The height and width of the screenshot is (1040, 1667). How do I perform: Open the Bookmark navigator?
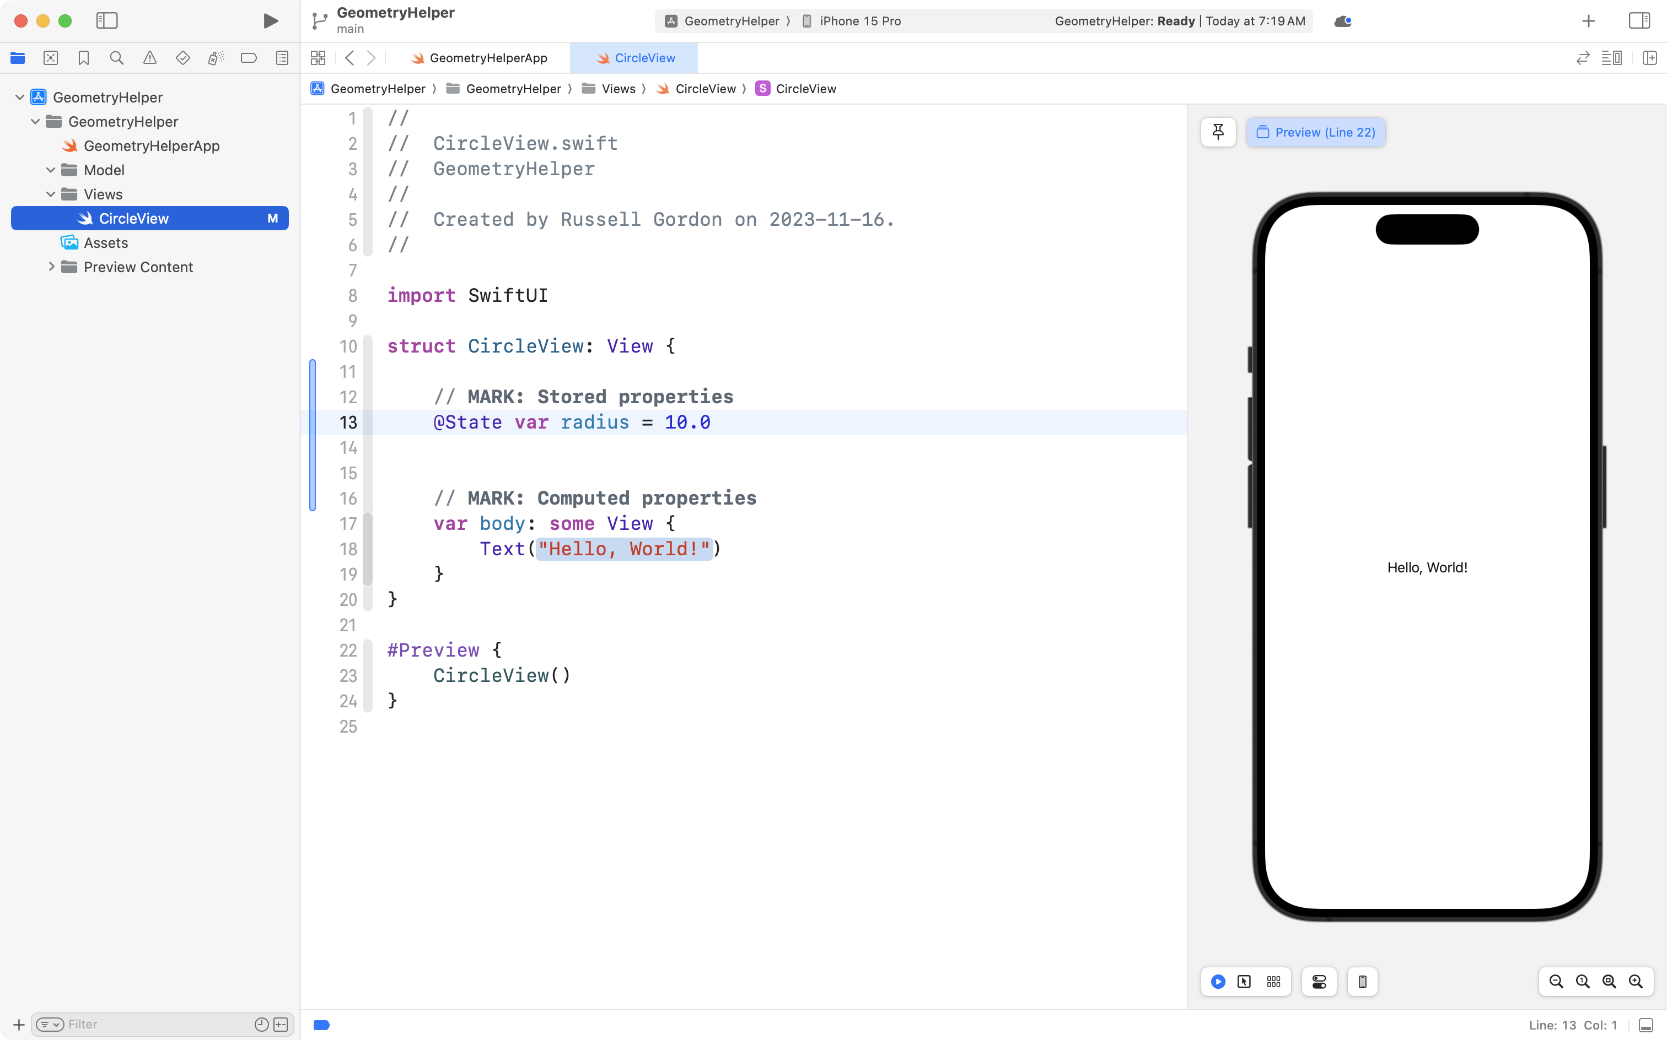(x=84, y=58)
